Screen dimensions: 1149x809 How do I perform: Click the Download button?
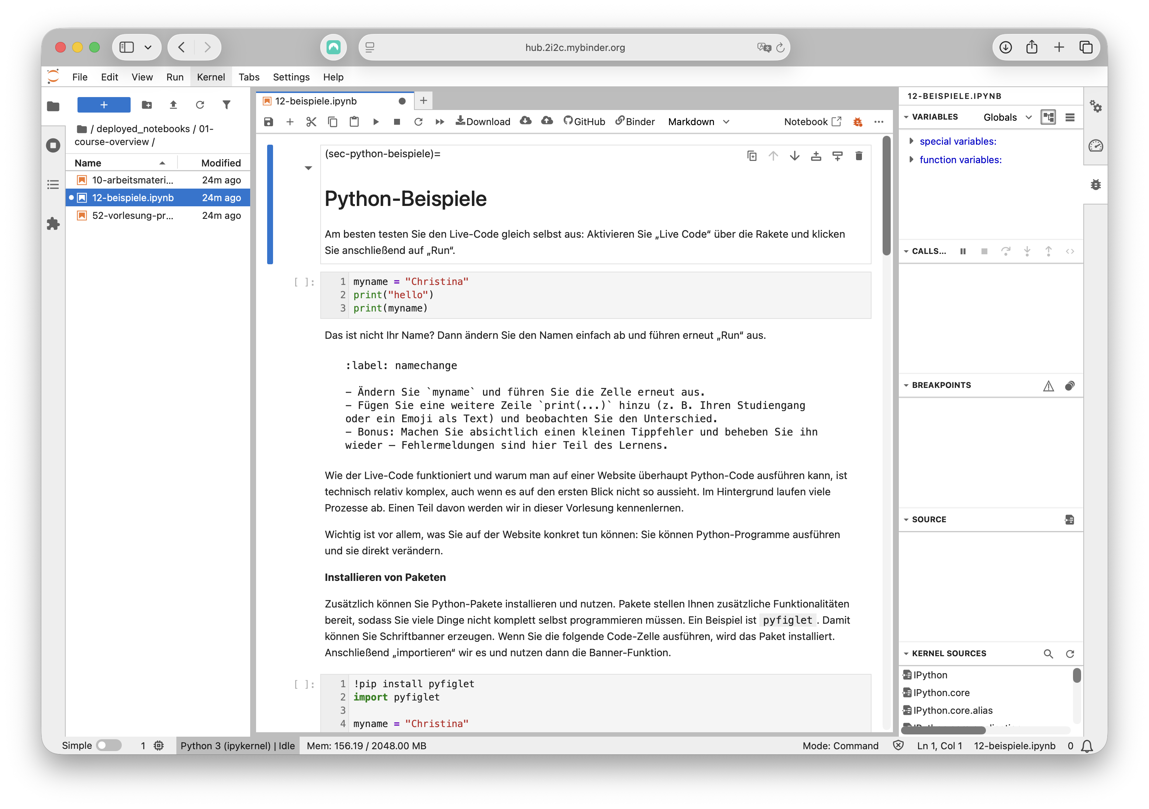(483, 122)
